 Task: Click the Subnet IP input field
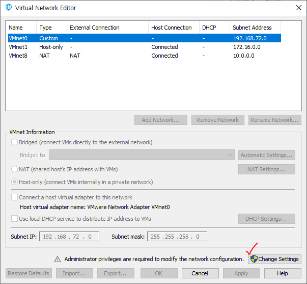[x=69, y=237]
